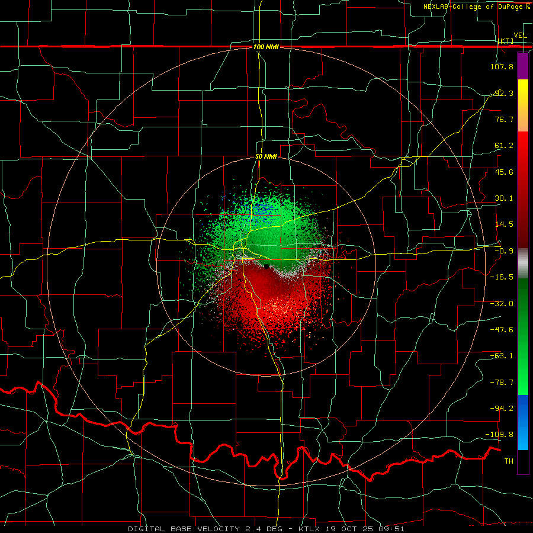
Task: Click the [KT] units label
Action: coord(506,41)
